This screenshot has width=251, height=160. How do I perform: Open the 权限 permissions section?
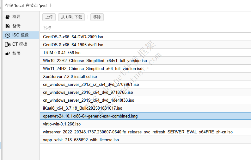(21, 54)
